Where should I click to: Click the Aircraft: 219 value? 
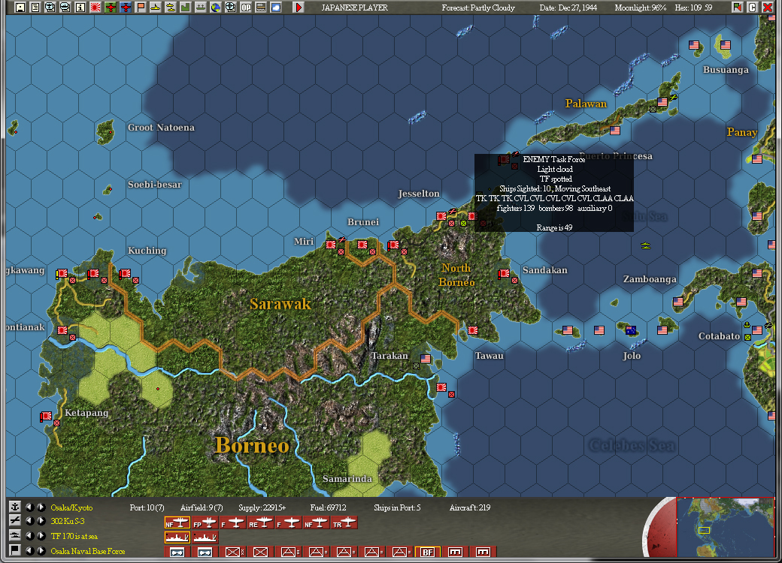click(470, 507)
